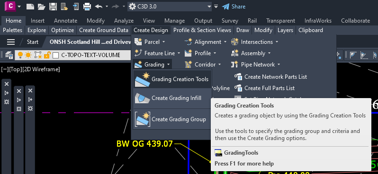Open the Transparent ribbon tab
Screen dimensions: 378x174
tap(280, 21)
